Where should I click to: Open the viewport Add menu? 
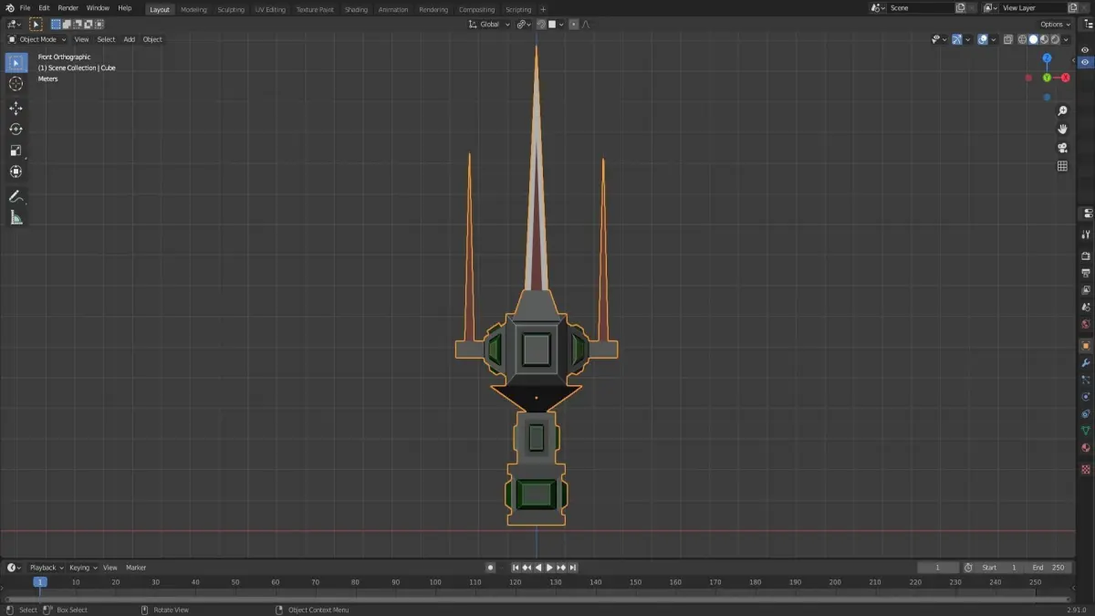tap(130, 39)
